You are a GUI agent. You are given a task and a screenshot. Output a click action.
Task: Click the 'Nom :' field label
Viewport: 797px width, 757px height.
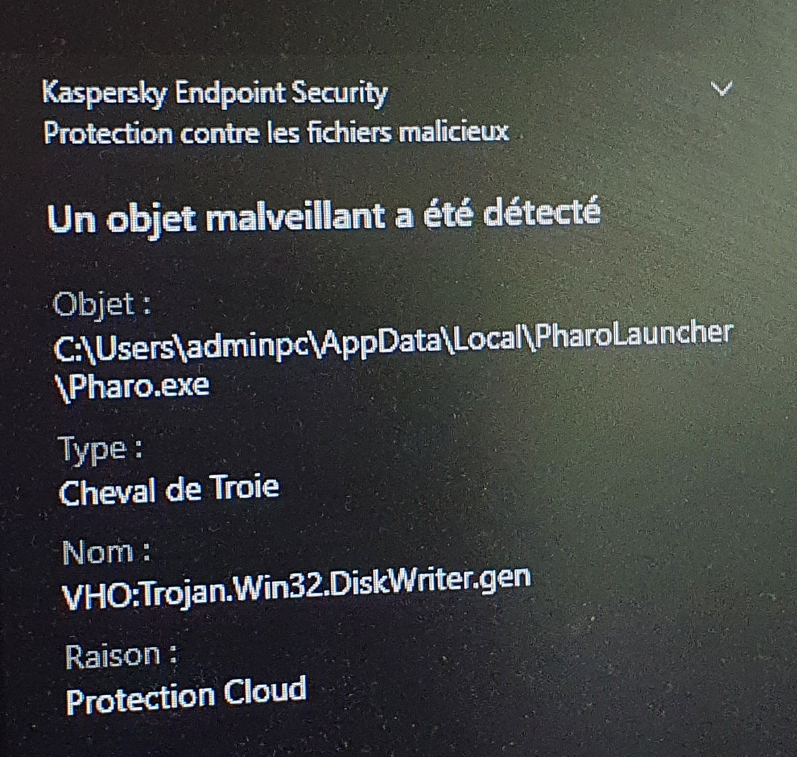click(x=106, y=552)
